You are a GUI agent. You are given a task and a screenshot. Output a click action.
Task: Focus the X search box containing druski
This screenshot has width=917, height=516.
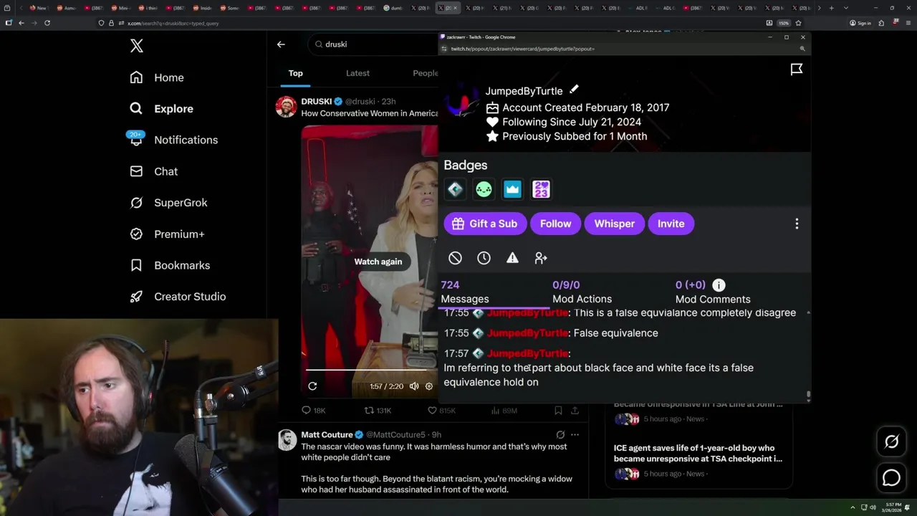(x=373, y=44)
